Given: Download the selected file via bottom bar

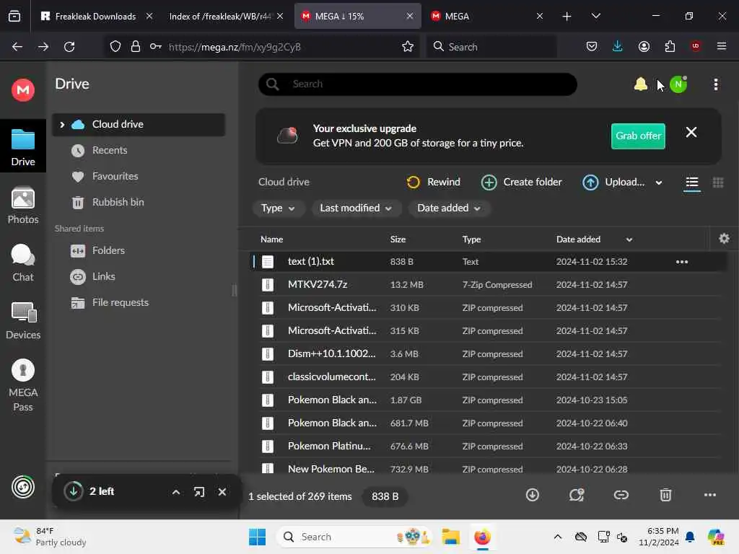Looking at the screenshot, I should click(x=532, y=495).
